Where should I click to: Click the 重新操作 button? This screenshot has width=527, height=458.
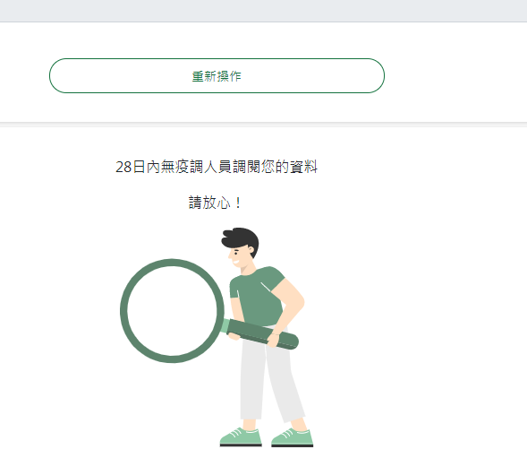pos(217,76)
